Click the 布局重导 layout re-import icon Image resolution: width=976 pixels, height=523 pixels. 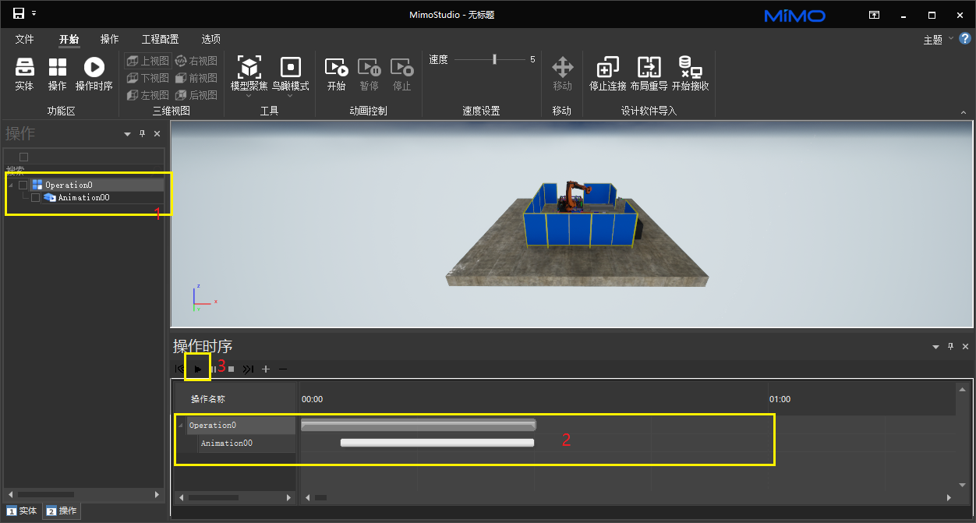(649, 68)
